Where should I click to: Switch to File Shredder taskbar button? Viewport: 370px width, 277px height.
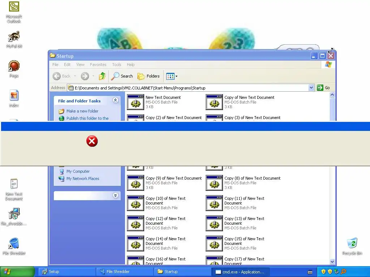pos(125,272)
